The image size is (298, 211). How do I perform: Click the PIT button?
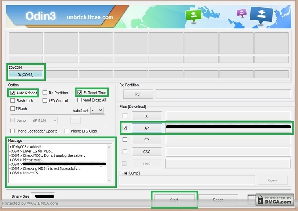[x=138, y=94]
